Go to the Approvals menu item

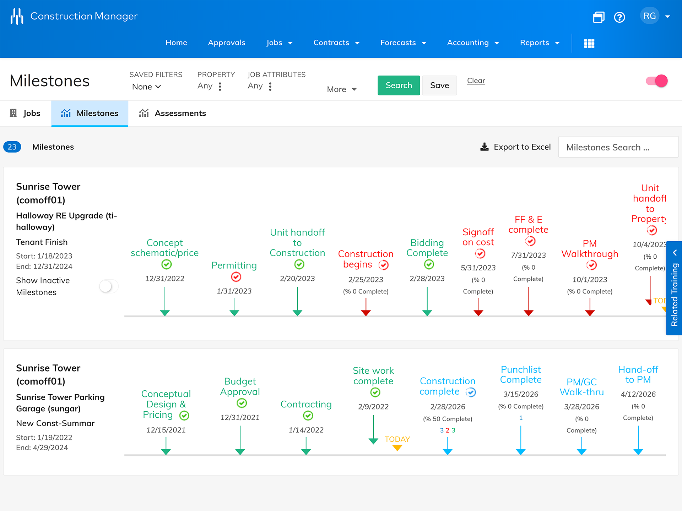(x=227, y=43)
